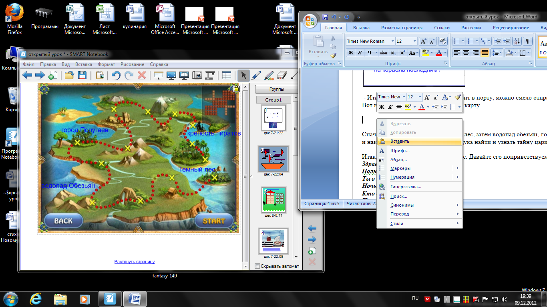
Task: Click the 'Растянуть страницу' link
Action: click(x=135, y=261)
